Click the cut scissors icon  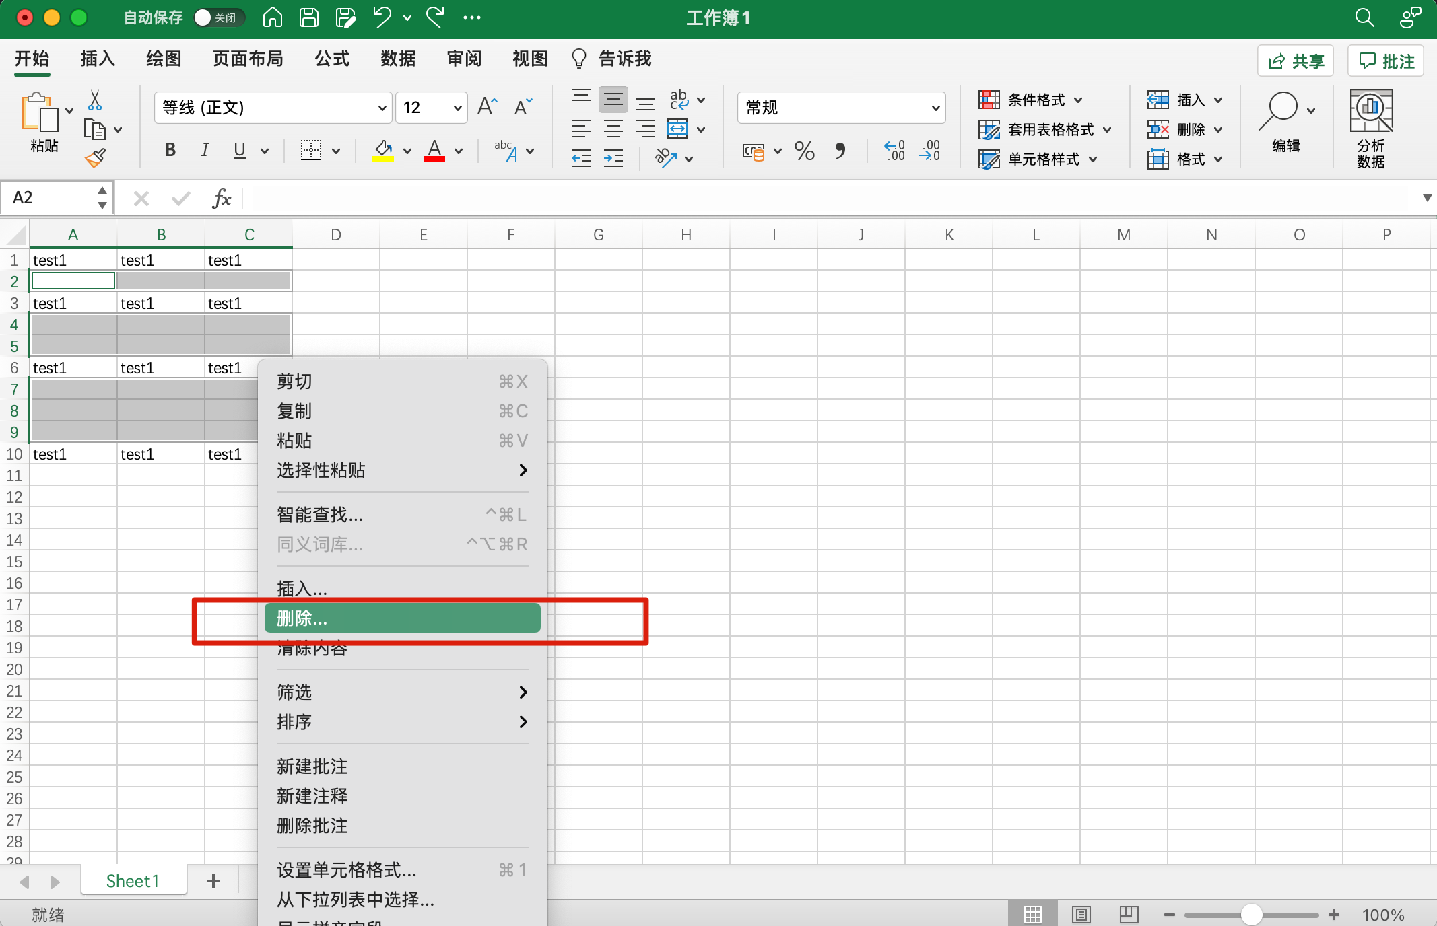(95, 100)
